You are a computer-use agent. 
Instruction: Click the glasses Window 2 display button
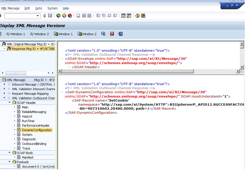point(39,34)
